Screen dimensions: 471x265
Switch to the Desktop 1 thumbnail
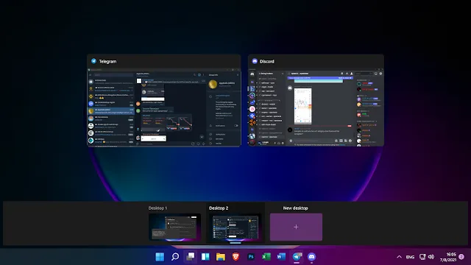point(175,227)
